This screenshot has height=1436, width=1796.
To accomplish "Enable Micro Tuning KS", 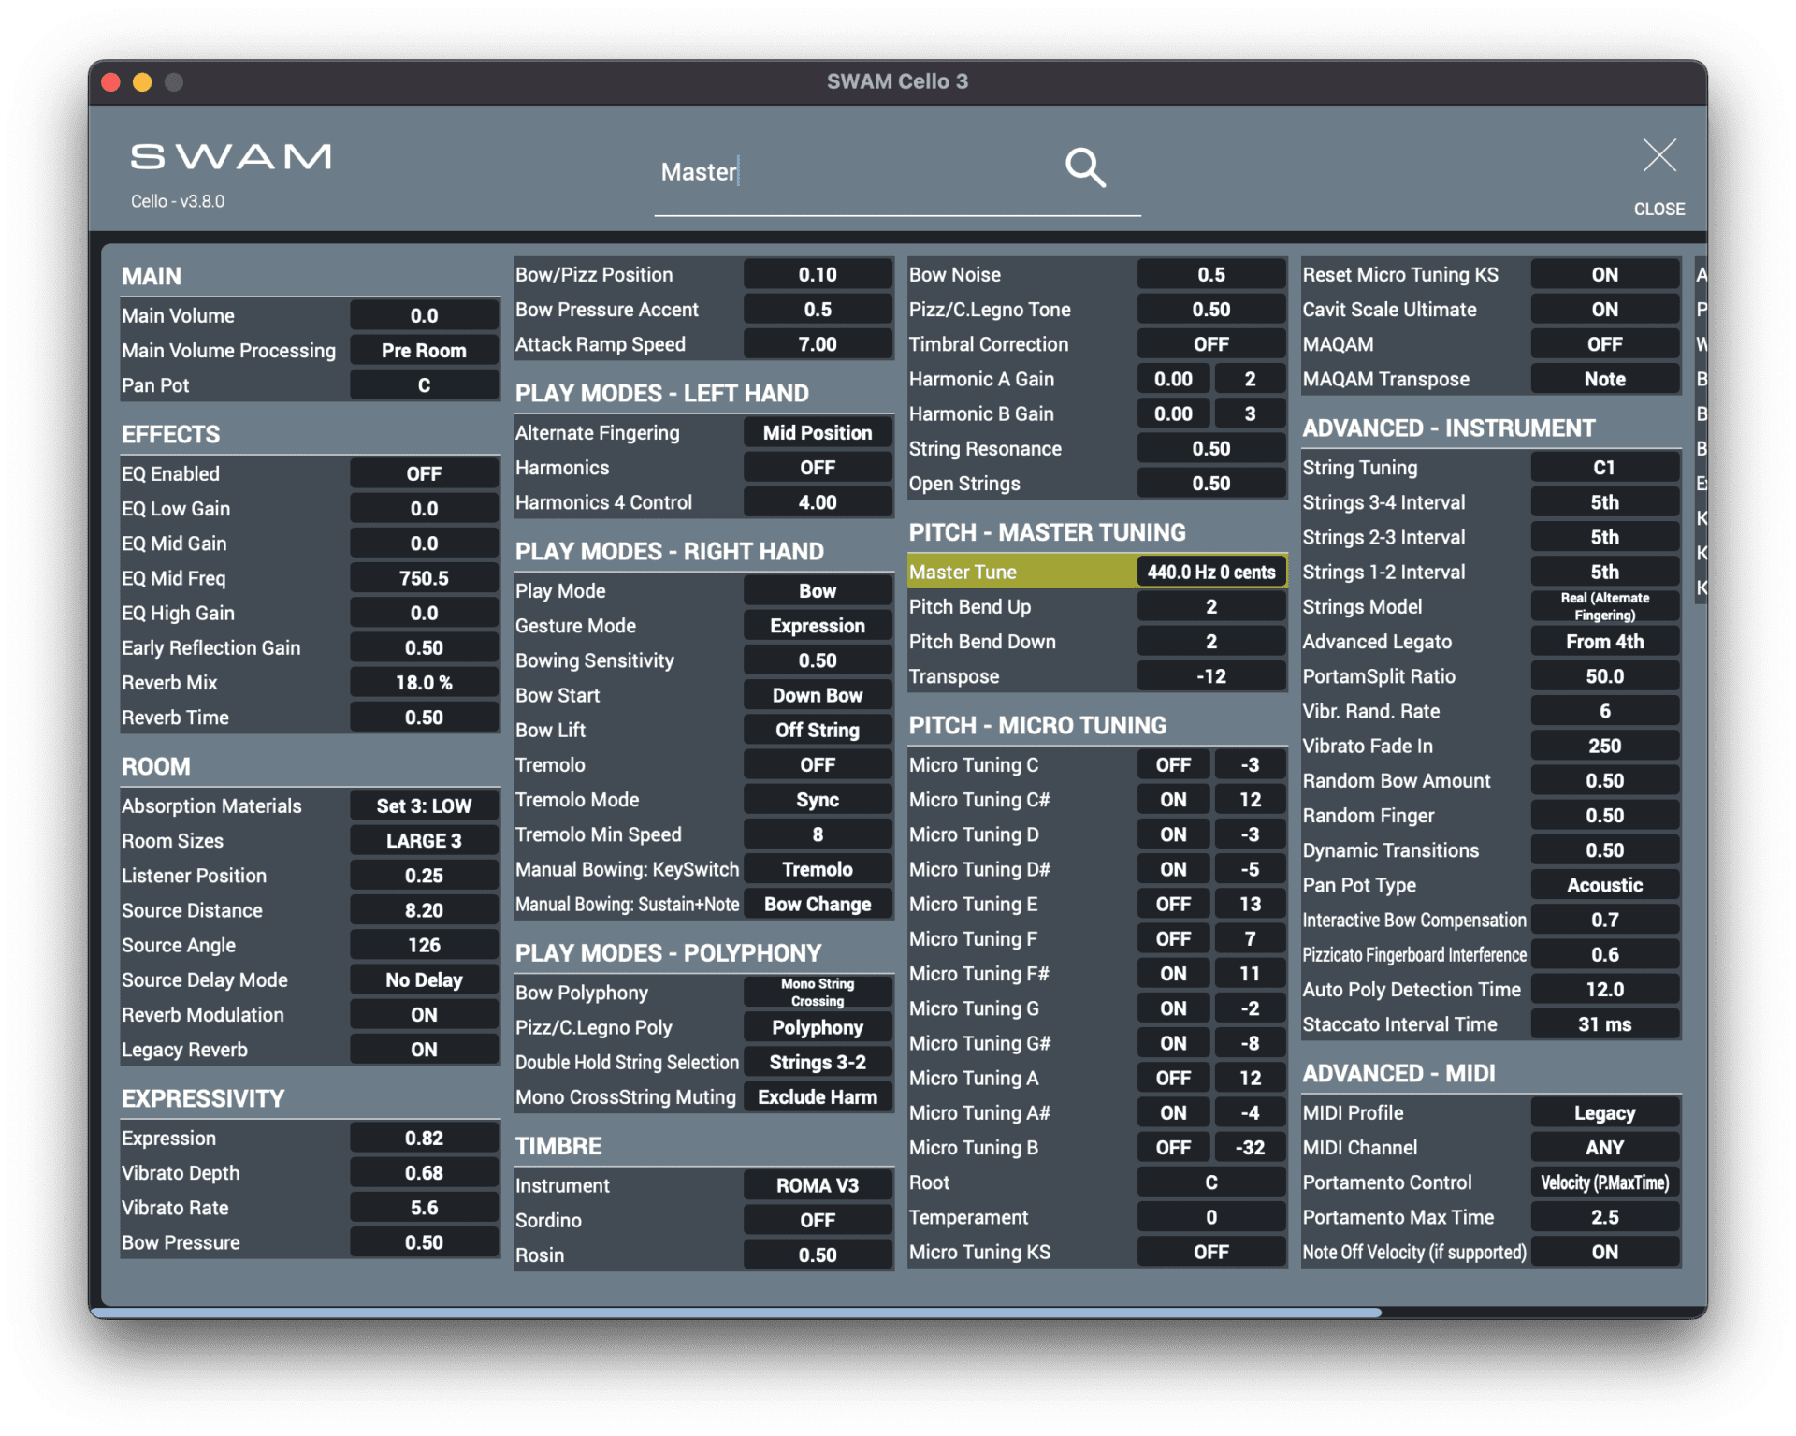I will coord(1210,1251).
